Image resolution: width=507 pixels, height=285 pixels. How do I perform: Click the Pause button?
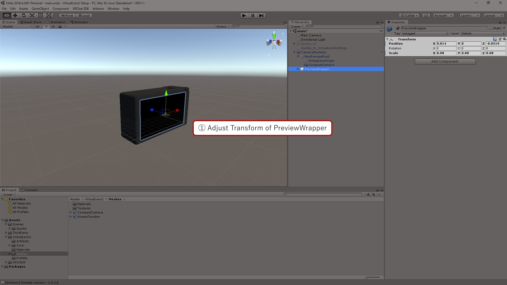pyautogui.click(x=253, y=16)
